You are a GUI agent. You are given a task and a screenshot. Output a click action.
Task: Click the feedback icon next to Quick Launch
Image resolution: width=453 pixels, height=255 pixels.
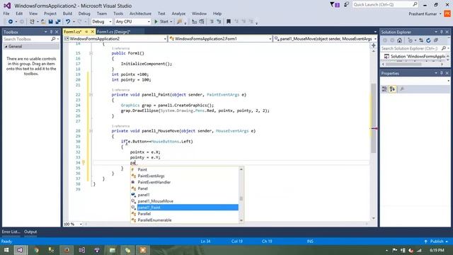tap(346, 5)
